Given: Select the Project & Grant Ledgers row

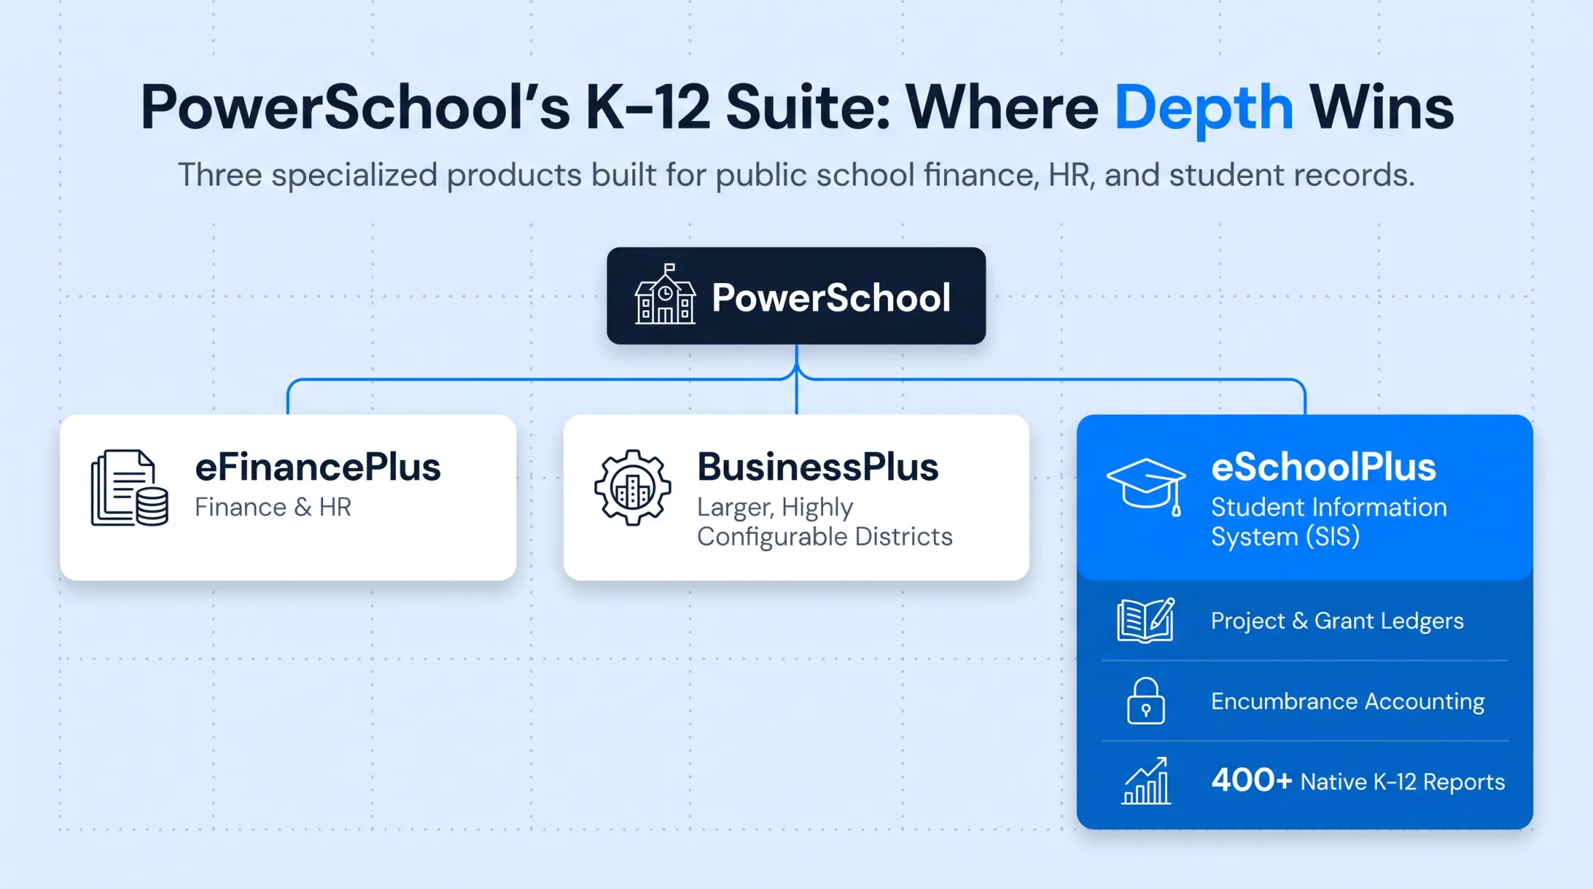Looking at the screenshot, I should [1305, 621].
